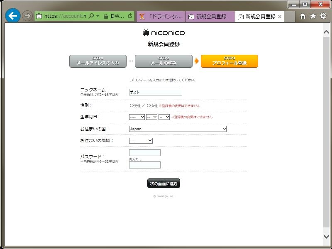332x249 pixels.
Task: Click the password 再入力 input field
Action: [144, 165]
